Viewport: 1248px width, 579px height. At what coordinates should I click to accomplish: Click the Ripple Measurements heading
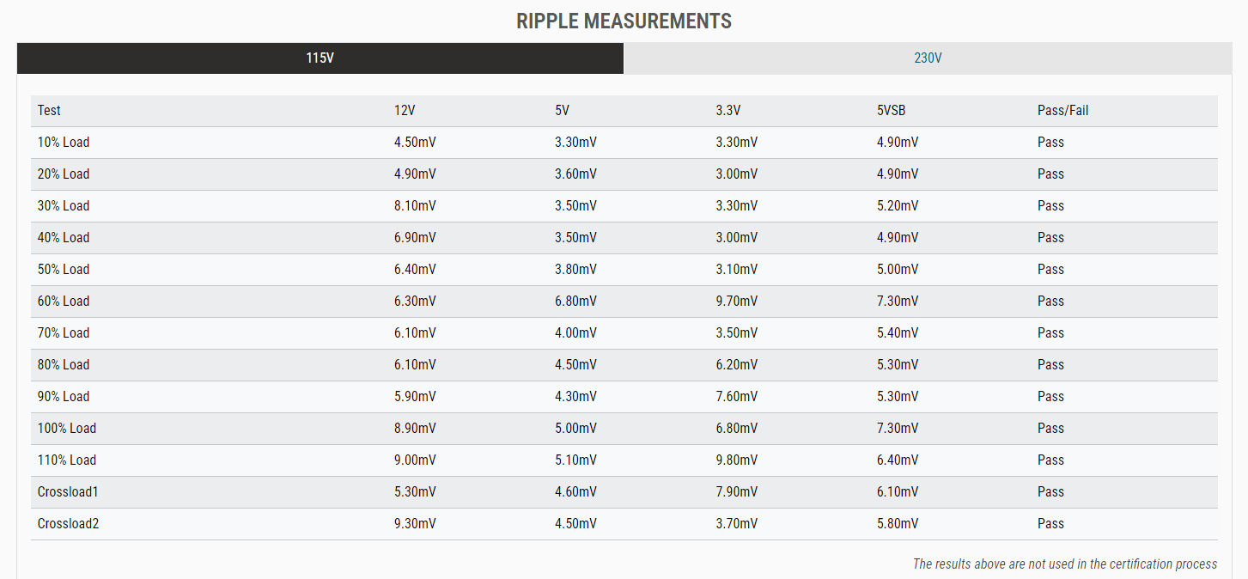(x=624, y=21)
